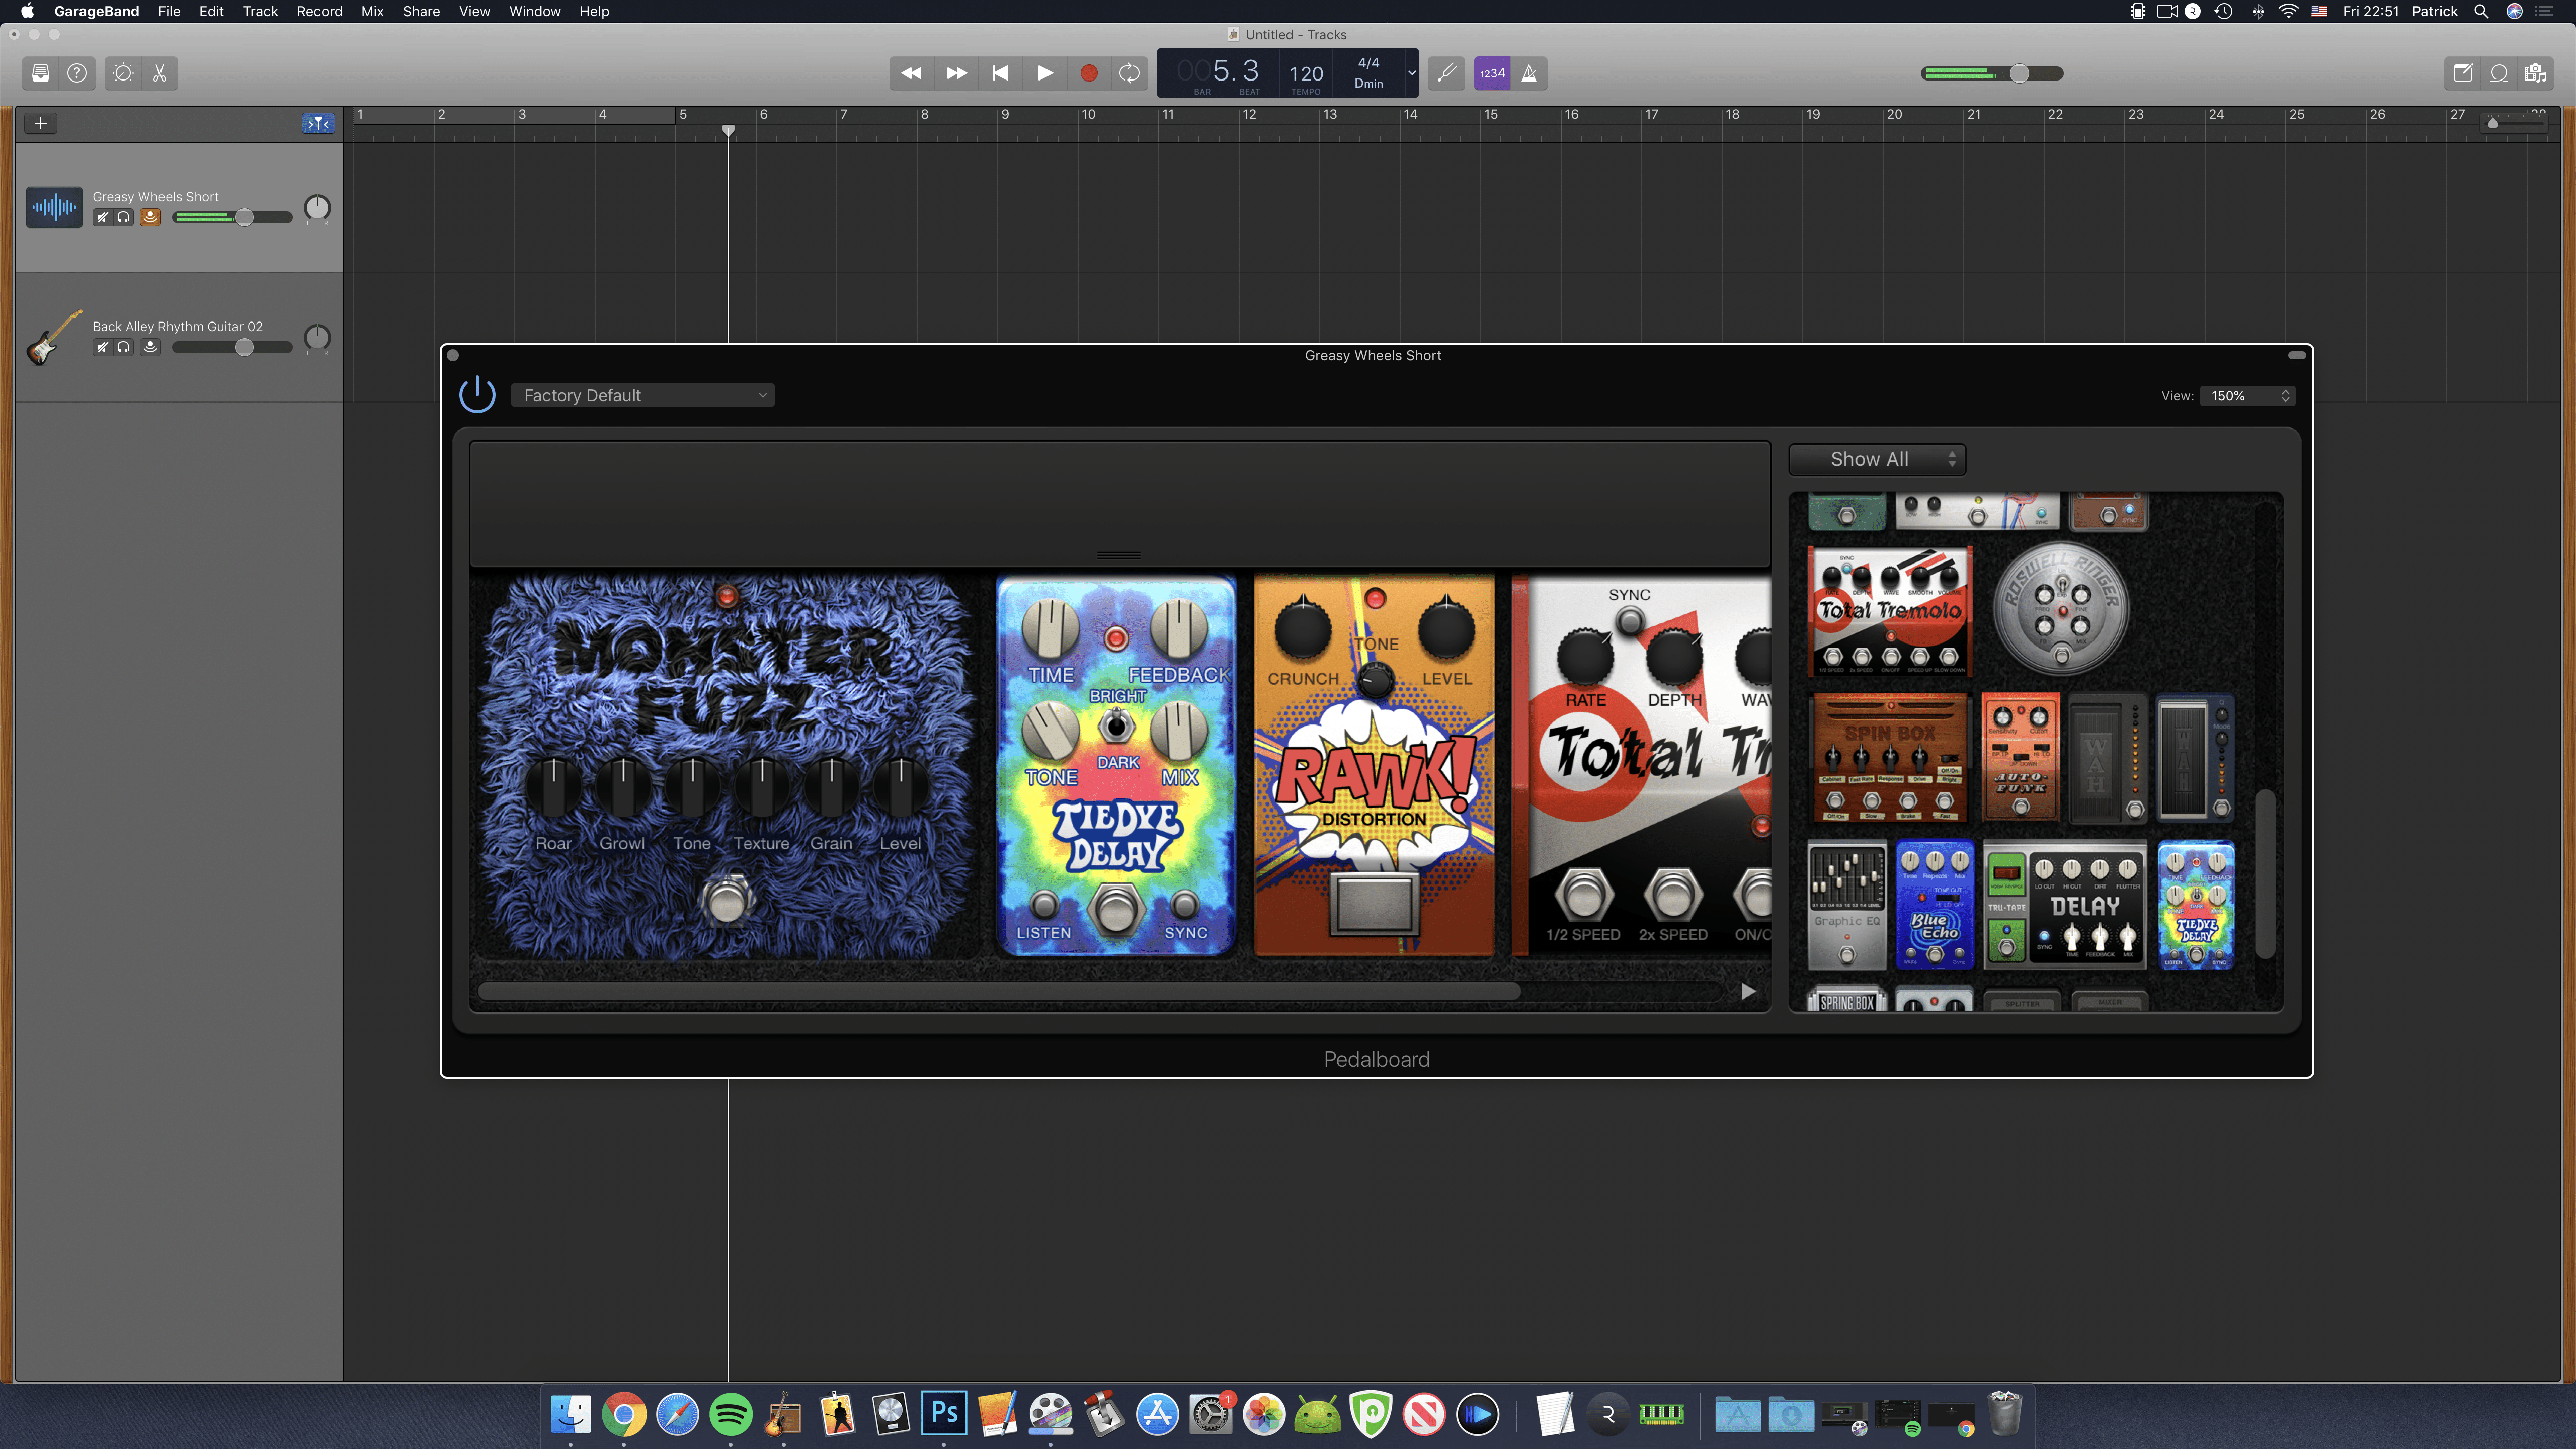The image size is (2576, 1449).
Task: Start playback with Play button
Action: point(1045,73)
